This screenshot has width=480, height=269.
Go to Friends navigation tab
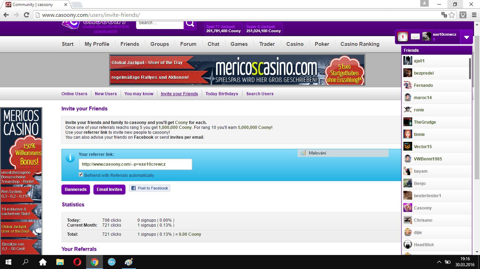pyautogui.click(x=130, y=44)
